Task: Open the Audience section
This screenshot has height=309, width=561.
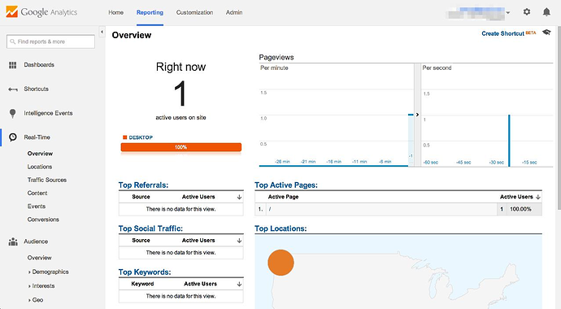Action: coord(36,242)
